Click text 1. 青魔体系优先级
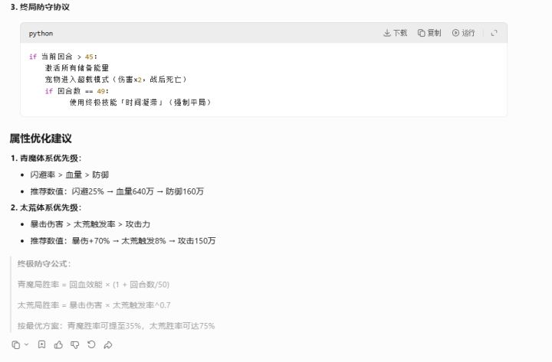This screenshot has width=552, height=362. (46, 158)
